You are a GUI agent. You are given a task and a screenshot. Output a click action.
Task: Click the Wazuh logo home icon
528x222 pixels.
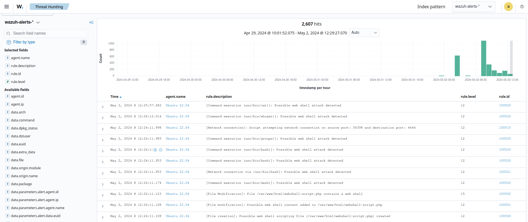pos(20,7)
